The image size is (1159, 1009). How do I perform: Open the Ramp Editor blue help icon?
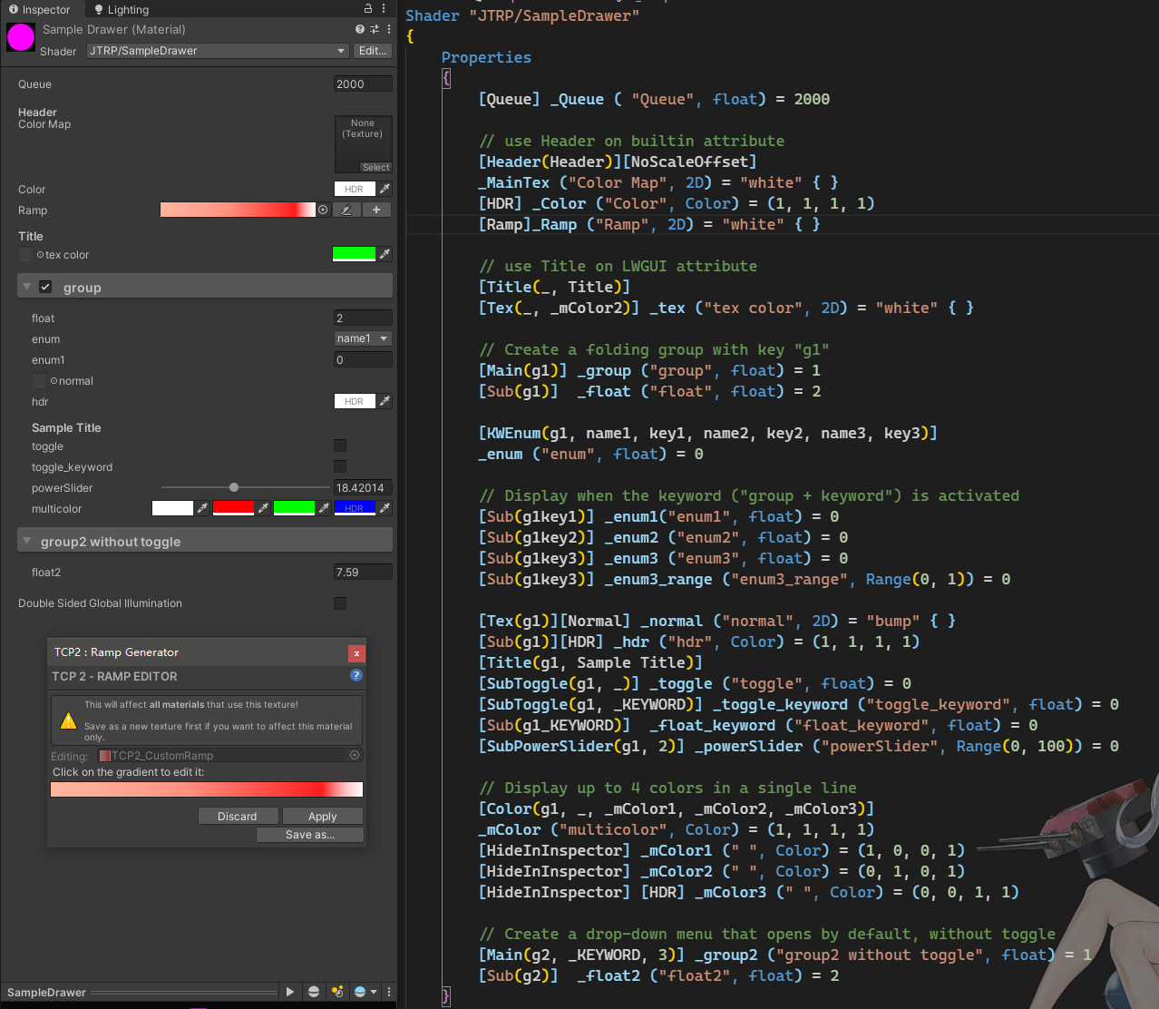[x=356, y=675]
